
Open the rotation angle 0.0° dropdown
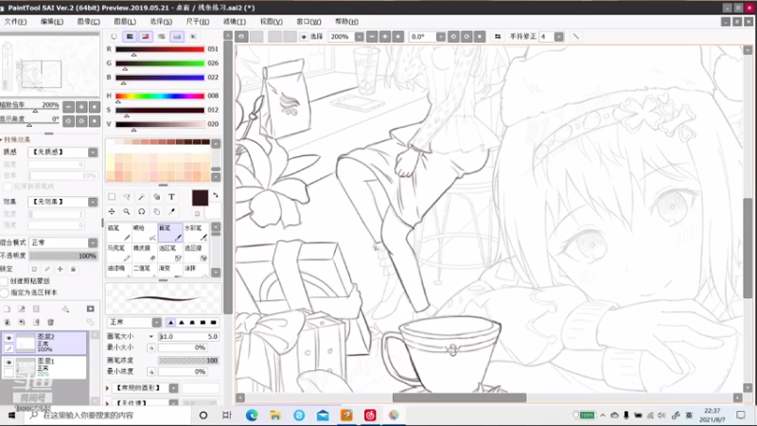441,37
